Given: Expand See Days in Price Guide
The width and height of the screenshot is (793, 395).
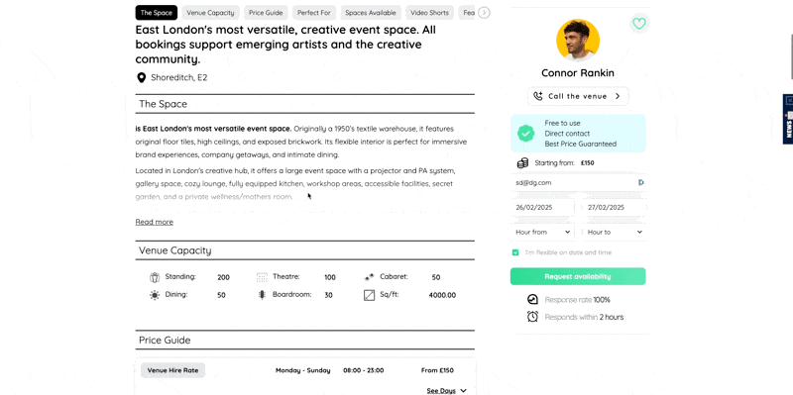Looking at the screenshot, I should 447,390.
